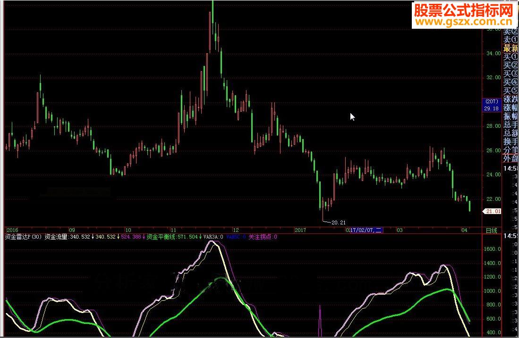The width and height of the screenshot is (519, 338).
Task: Click the 32.00 price axis label
Action: [493, 77]
